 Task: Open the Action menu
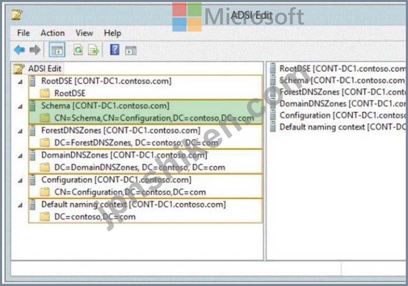[x=53, y=33]
